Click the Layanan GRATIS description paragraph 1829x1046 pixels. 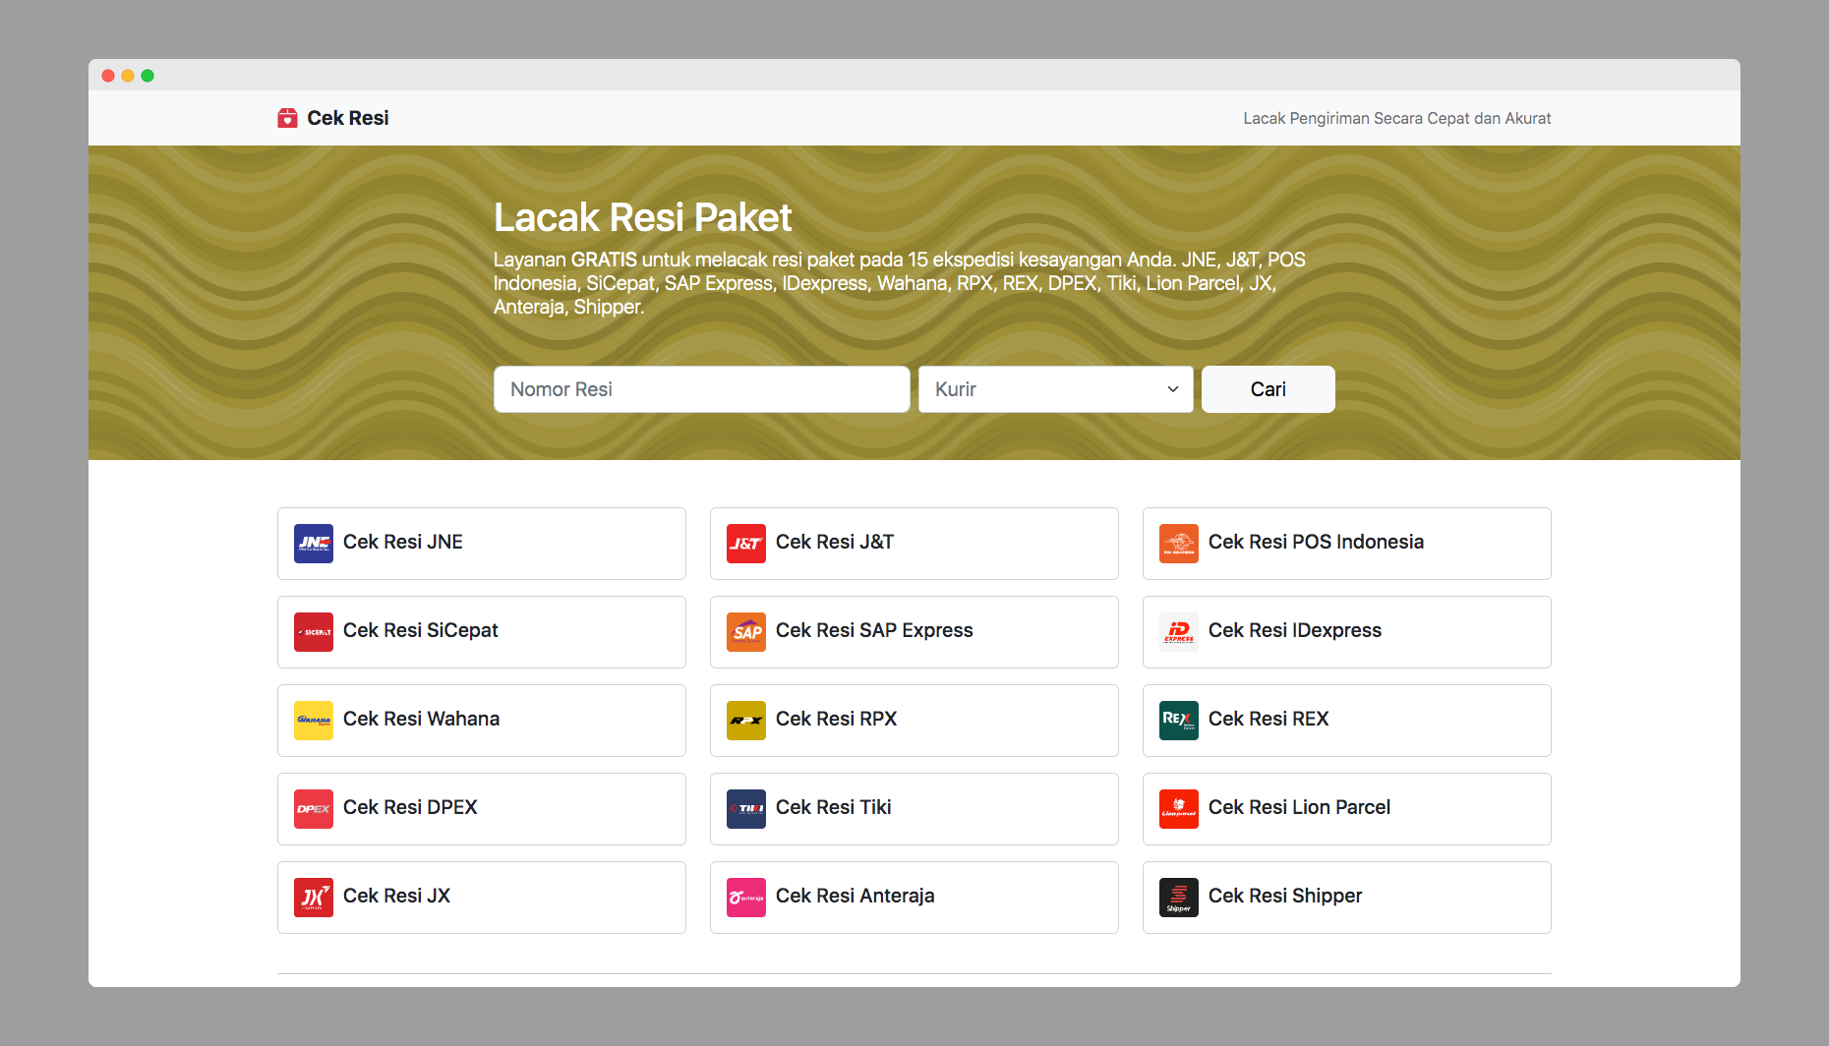(900, 283)
